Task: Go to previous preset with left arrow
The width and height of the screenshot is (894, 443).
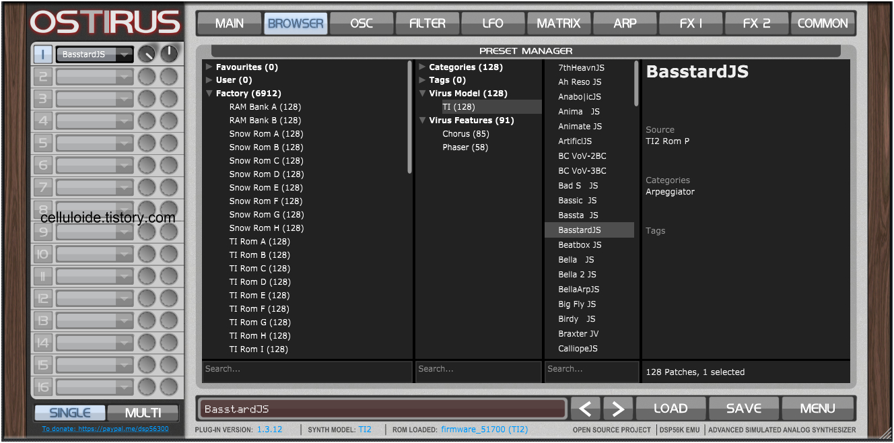Action: [x=586, y=409]
